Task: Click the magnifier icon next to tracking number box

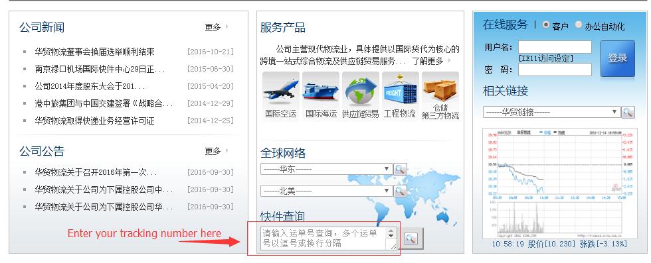Action: (x=411, y=238)
